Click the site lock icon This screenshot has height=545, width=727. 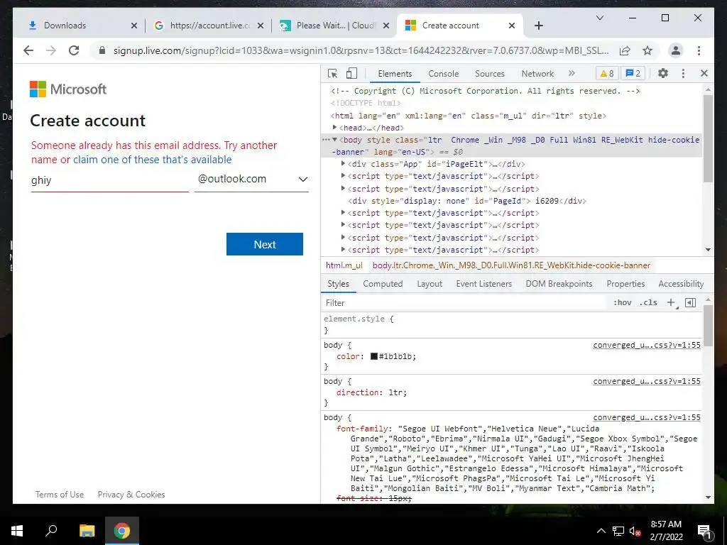point(102,50)
